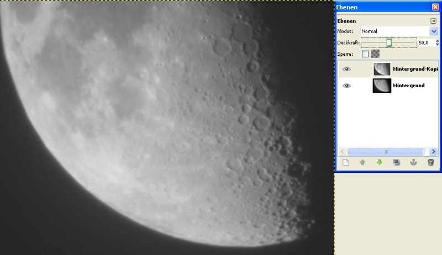
Task: Create a new layer with the page icon
Action: coord(345,162)
